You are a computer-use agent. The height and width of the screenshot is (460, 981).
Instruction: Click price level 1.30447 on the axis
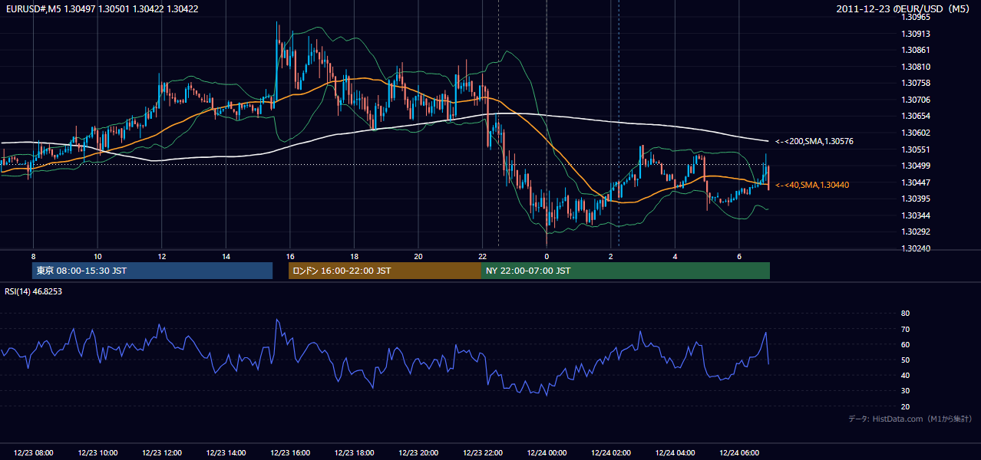917,182
